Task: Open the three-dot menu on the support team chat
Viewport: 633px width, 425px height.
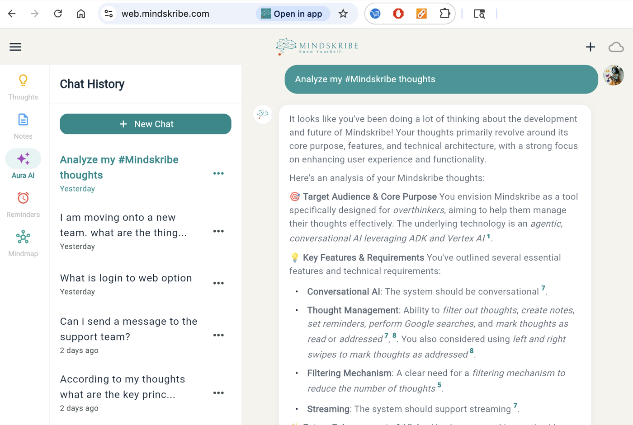Action: coord(218,335)
